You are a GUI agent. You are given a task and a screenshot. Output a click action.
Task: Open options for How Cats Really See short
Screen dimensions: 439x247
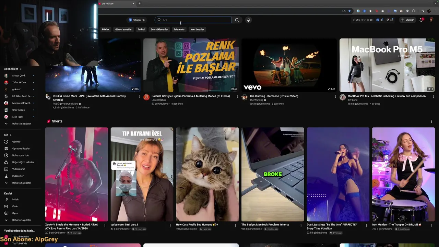click(x=235, y=226)
